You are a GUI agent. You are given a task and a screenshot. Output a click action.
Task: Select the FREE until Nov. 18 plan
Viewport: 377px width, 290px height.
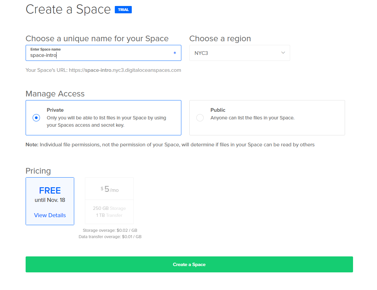50,195
